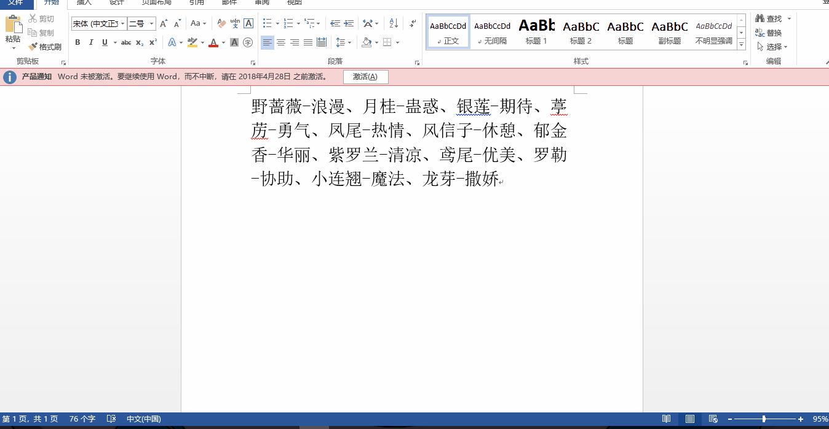Toggle underline on selected text

click(x=103, y=42)
